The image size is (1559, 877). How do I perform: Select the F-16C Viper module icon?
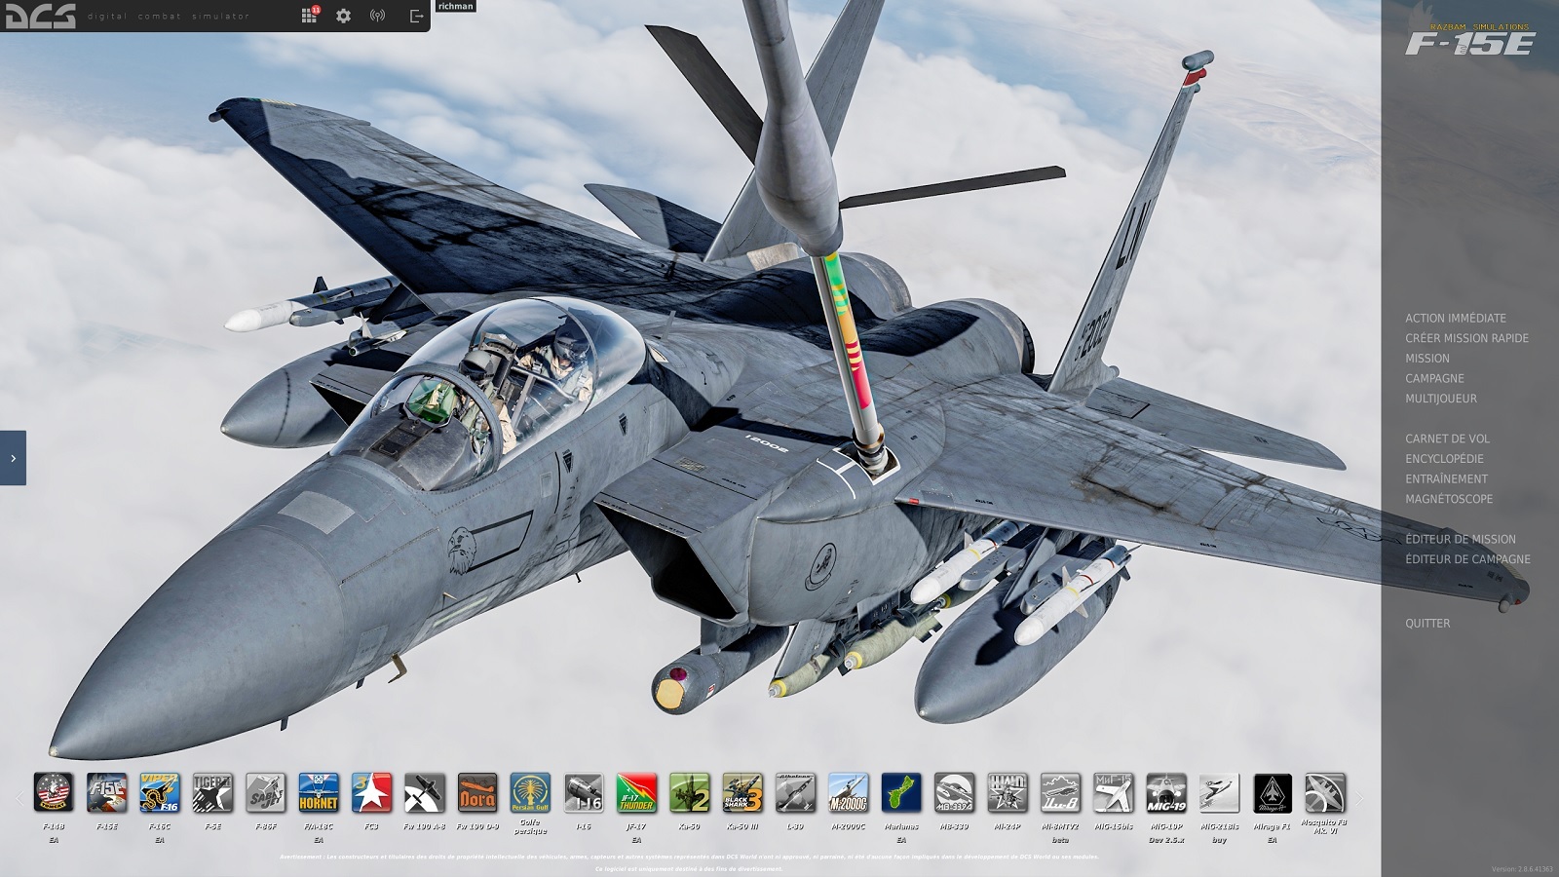pyautogui.click(x=160, y=792)
